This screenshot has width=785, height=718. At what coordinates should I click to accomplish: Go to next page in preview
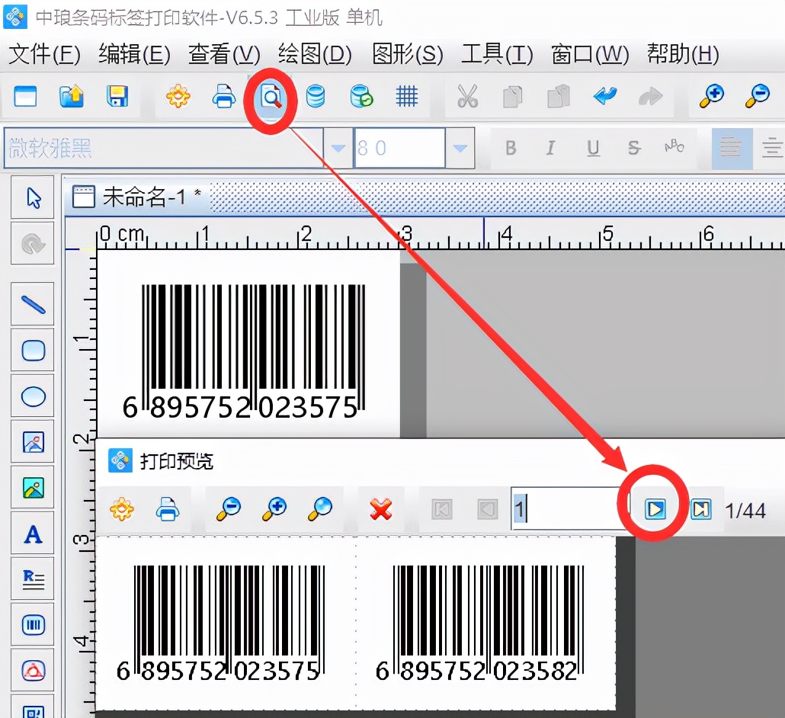coord(655,510)
